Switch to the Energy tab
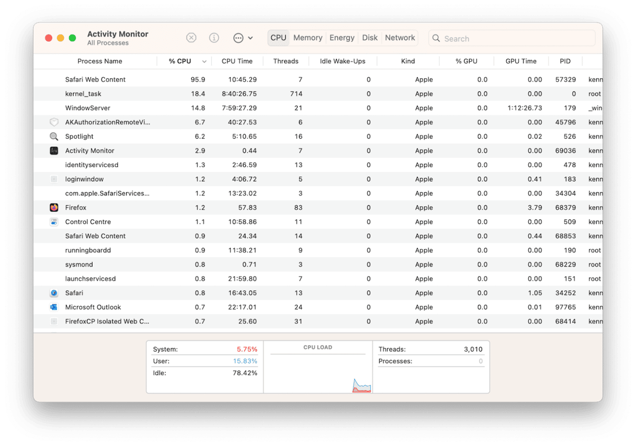The width and height of the screenshot is (636, 446). [342, 38]
